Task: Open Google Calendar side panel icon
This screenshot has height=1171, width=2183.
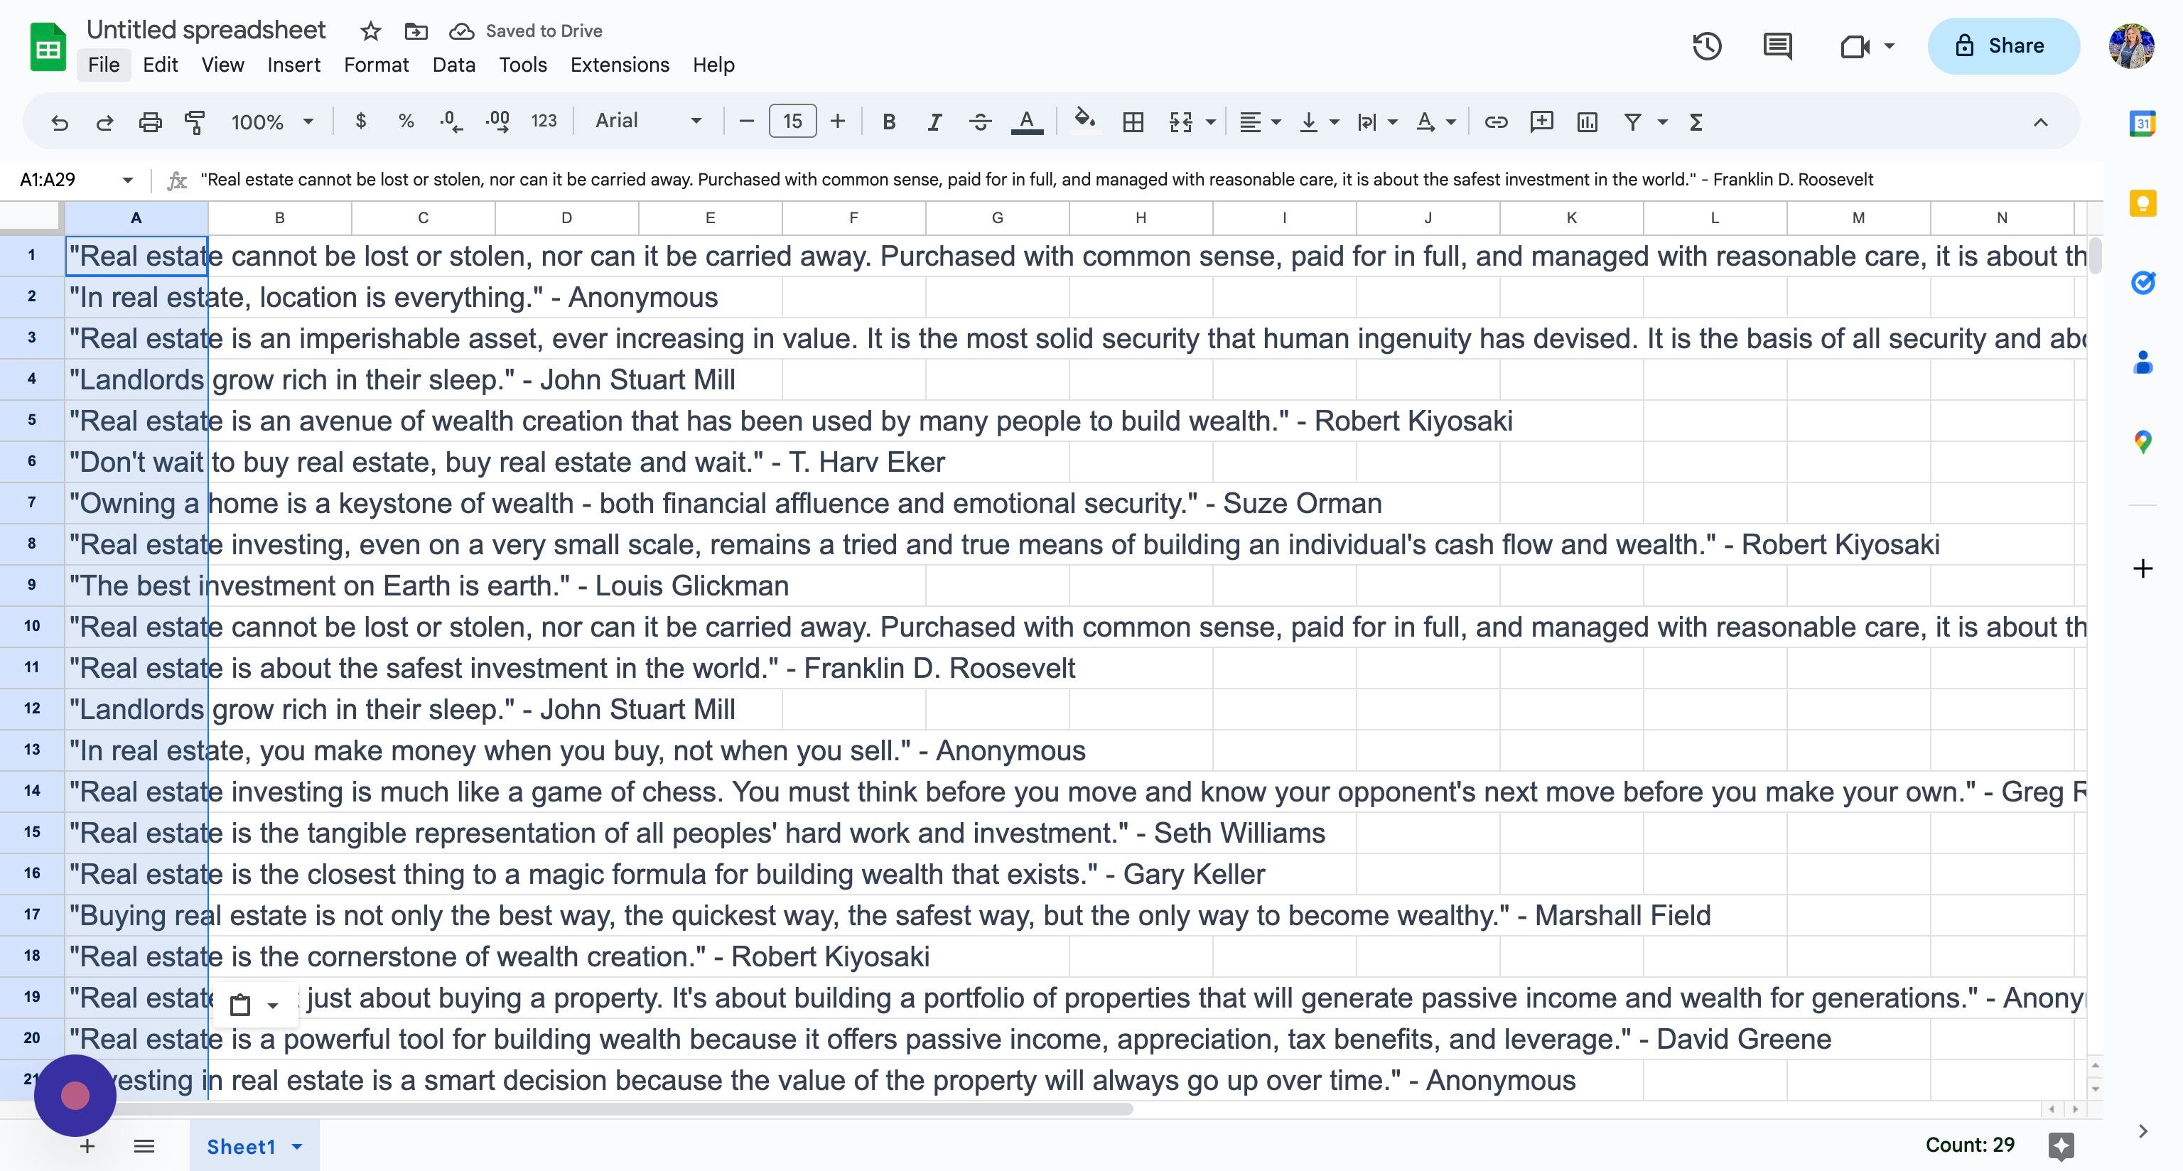Action: coord(2143,123)
